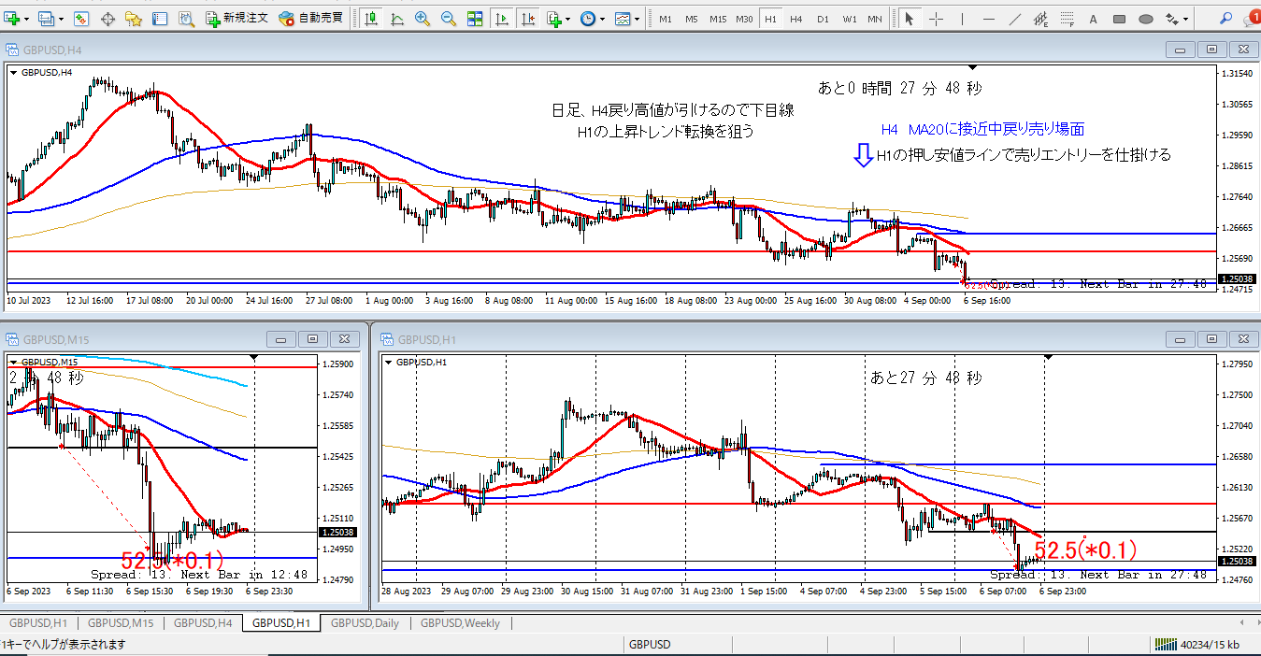Click the connection status 40234/15 kb
The height and width of the screenshot is (656, 1261).
1198,644
